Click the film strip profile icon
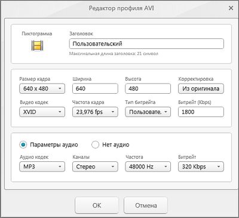Screen dimensions: 239x218 (37, 45)
